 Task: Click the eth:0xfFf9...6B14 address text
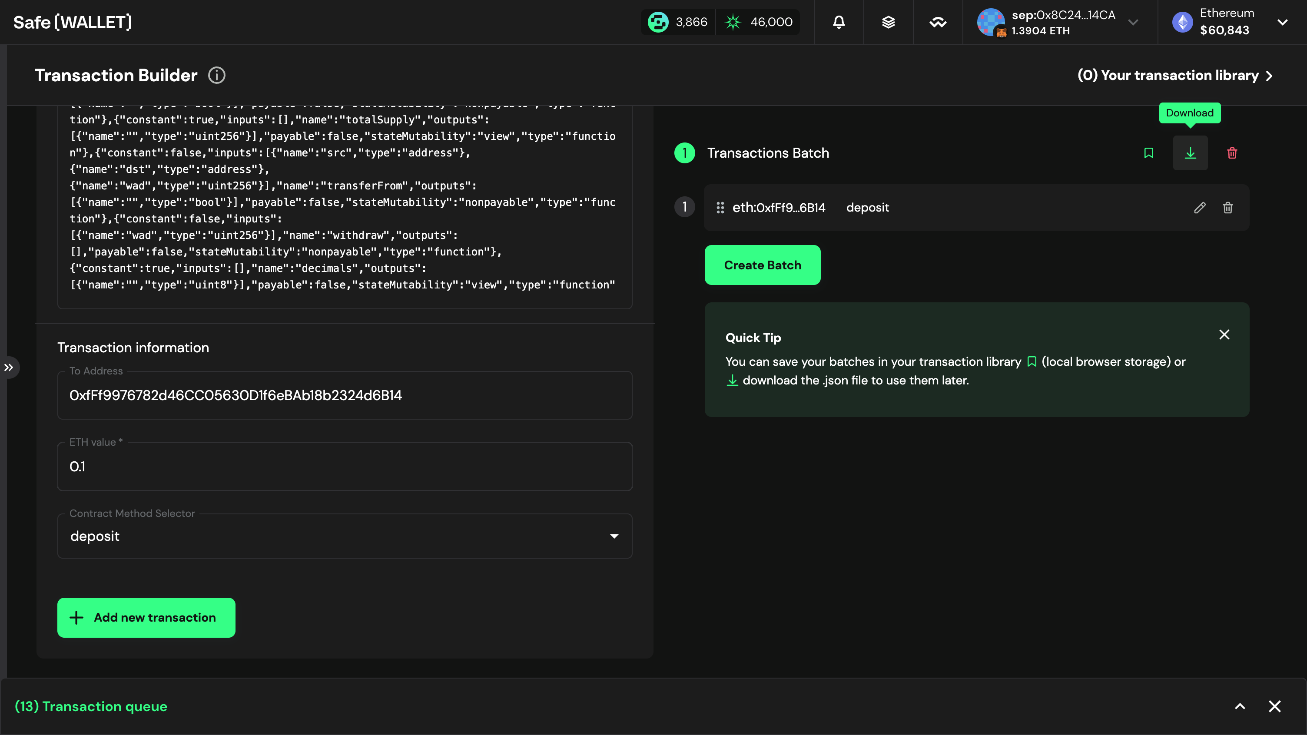tap(779, 208)
